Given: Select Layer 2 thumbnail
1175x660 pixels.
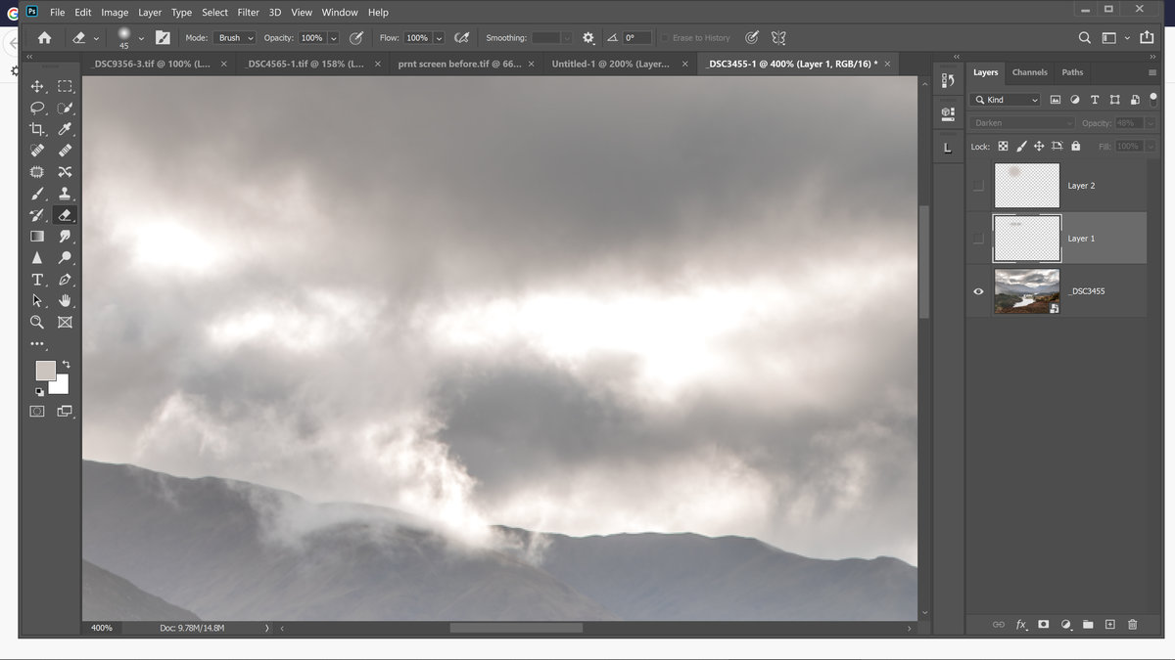Looking at the screenshot, I should [1027, 186].
